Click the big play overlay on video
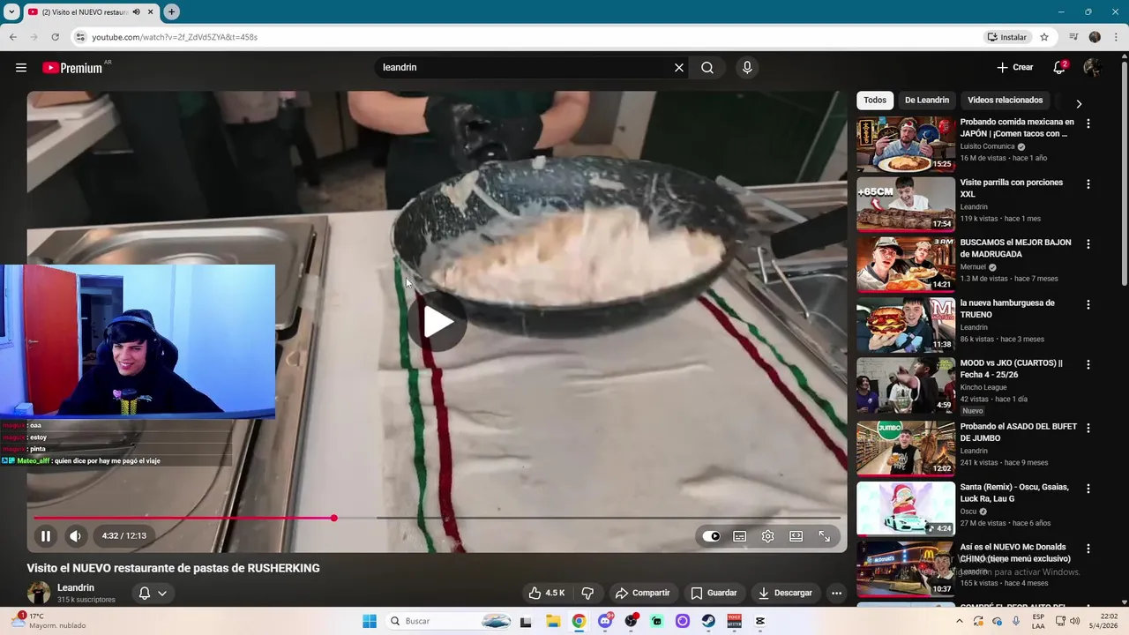Image resolution: width=1129 pixels, height=635 pixels. [437, 322]
